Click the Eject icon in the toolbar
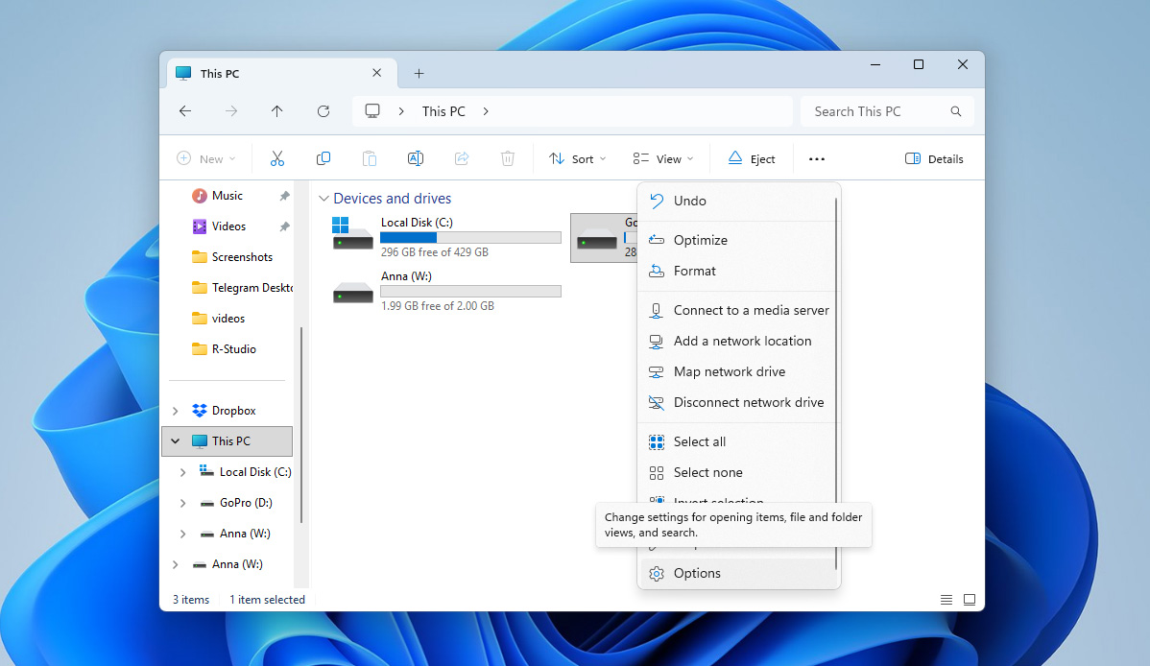Image resolution: width=1150 pixels, height=666 pixels. pos(752,158)
